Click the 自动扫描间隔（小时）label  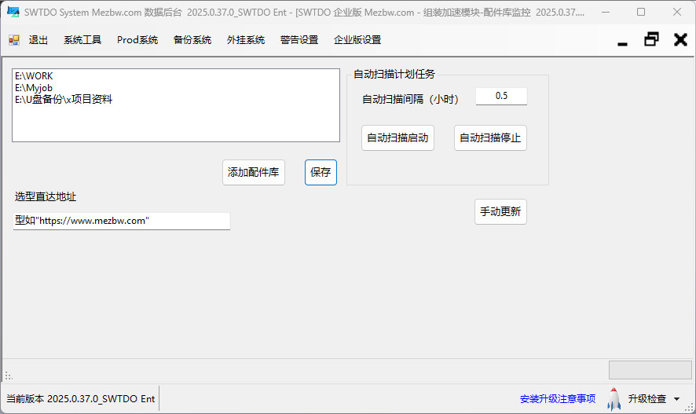click(411, 99)
